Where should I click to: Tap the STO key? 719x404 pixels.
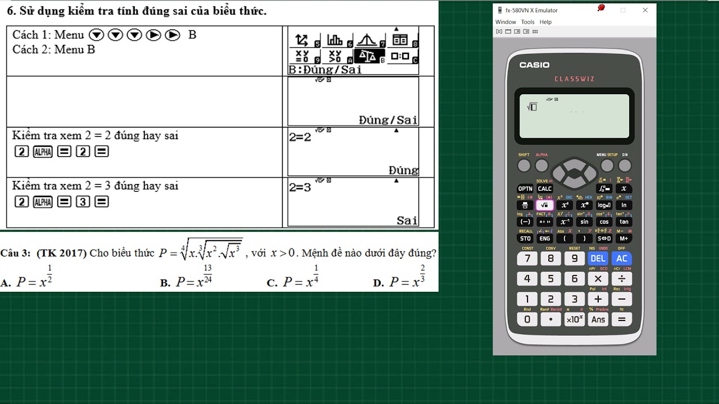click(525, 238)
